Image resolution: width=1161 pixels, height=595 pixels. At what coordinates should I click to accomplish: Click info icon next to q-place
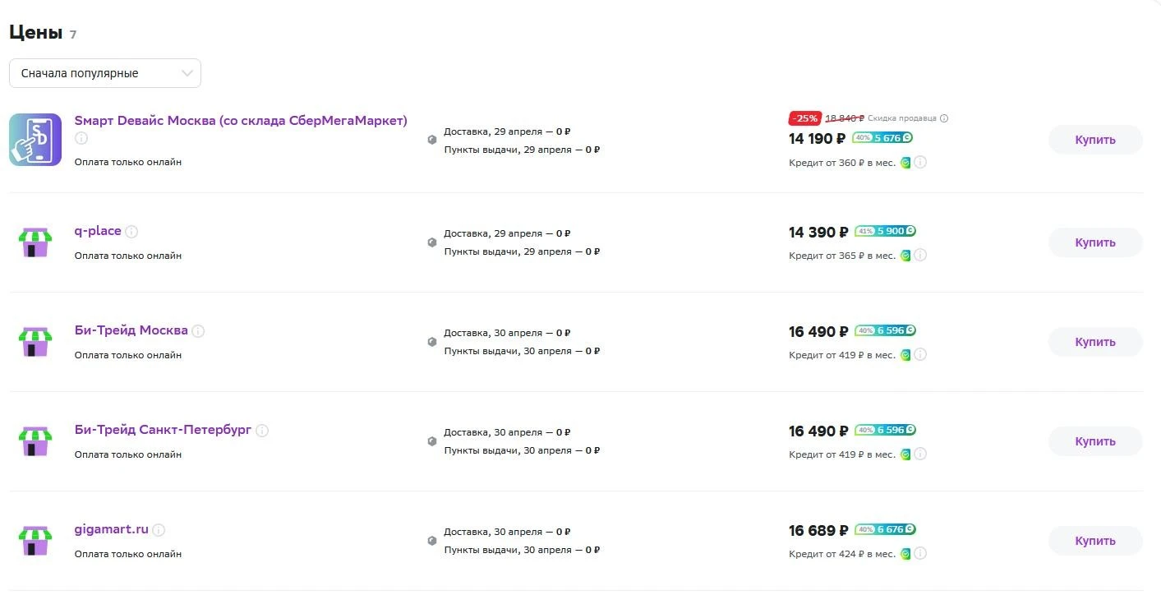coord(131,232)
